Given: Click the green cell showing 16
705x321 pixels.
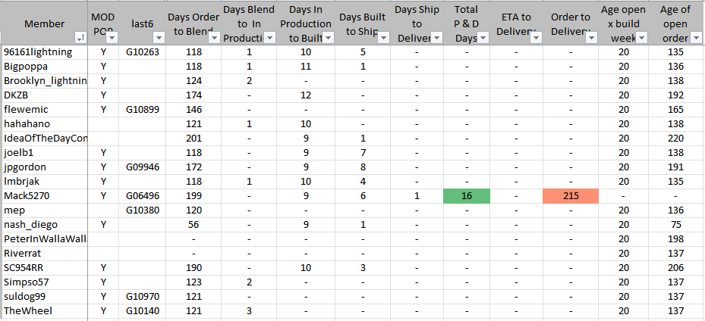Looking at the screenshot, I should (x=467, y=195).
